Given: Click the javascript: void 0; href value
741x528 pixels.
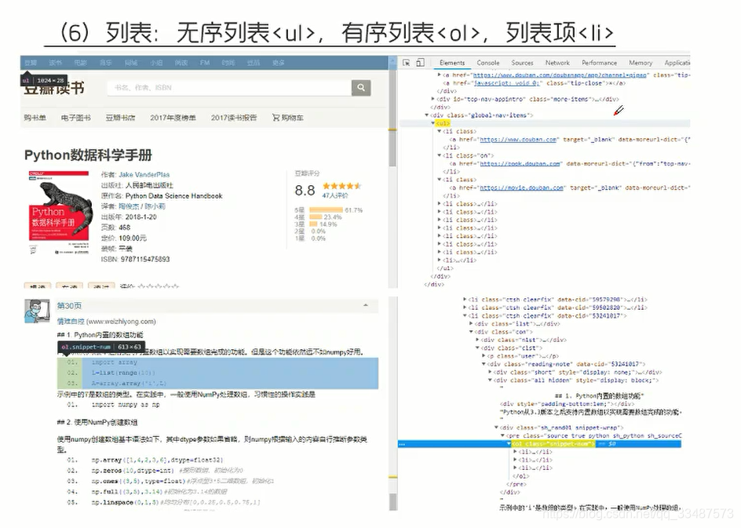Looking at the screenshot, I should point(506,83).
